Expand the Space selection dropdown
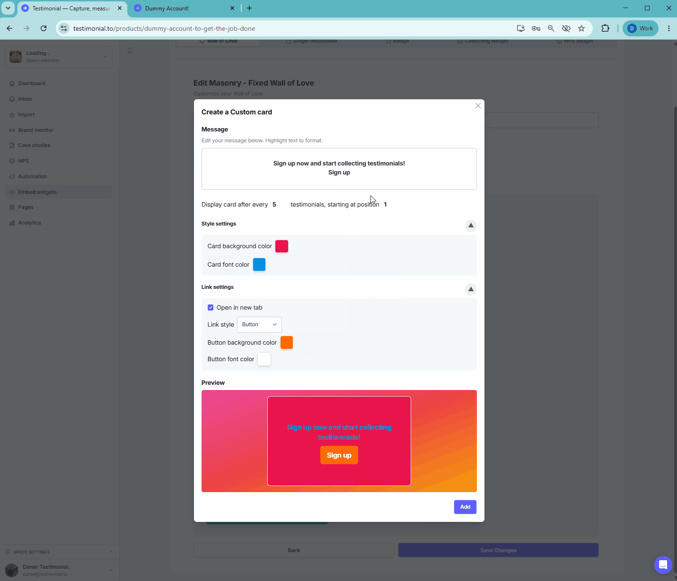The width and height of the screenshot is (677, 581). coord(59,57)
